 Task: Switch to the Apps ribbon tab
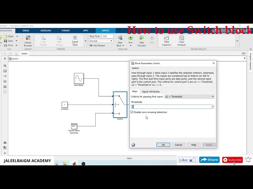pyautogui.click(x=86, y=31)
